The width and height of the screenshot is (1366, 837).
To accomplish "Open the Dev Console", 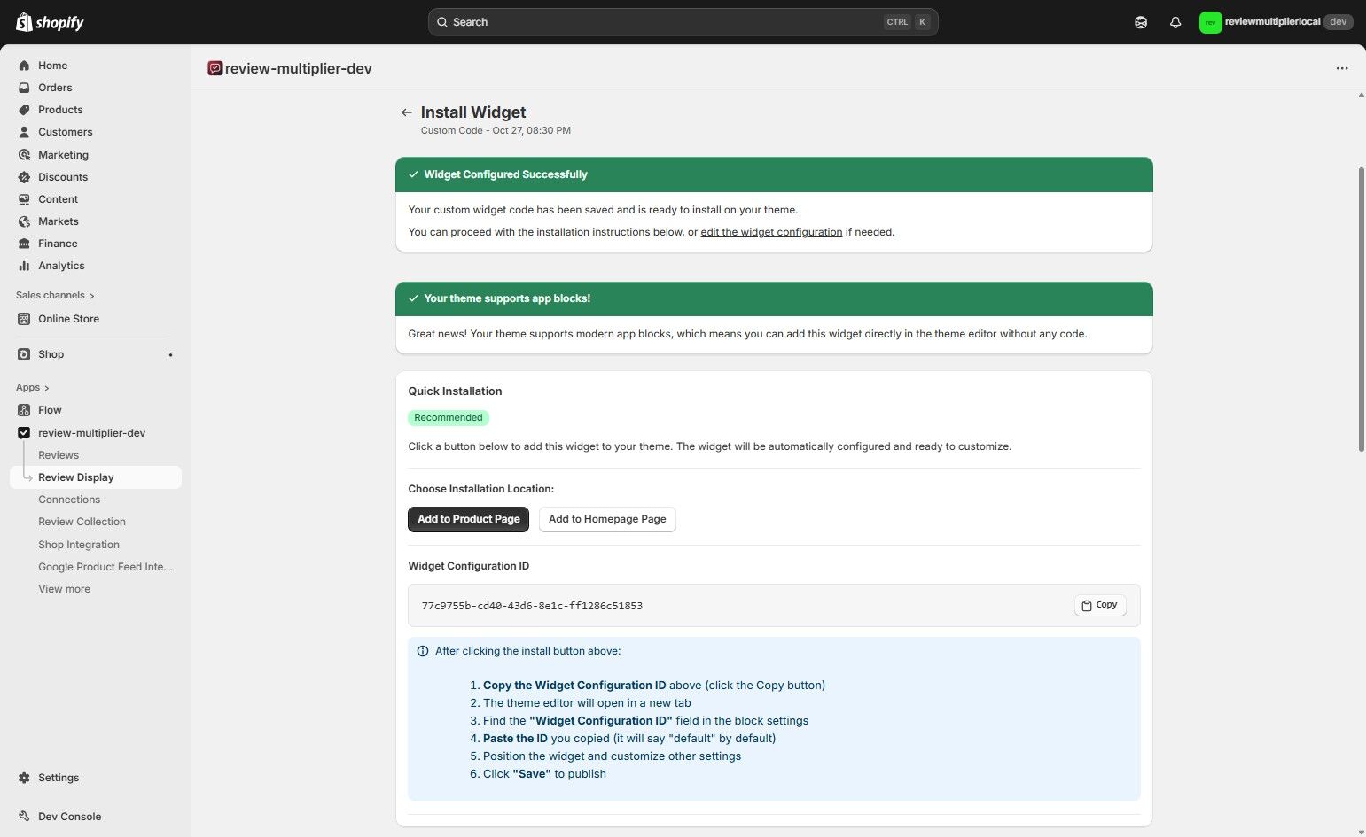I will tap(68, 816).
